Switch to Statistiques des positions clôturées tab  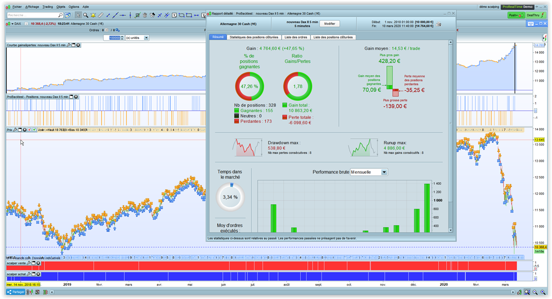(x=254, y=37)
